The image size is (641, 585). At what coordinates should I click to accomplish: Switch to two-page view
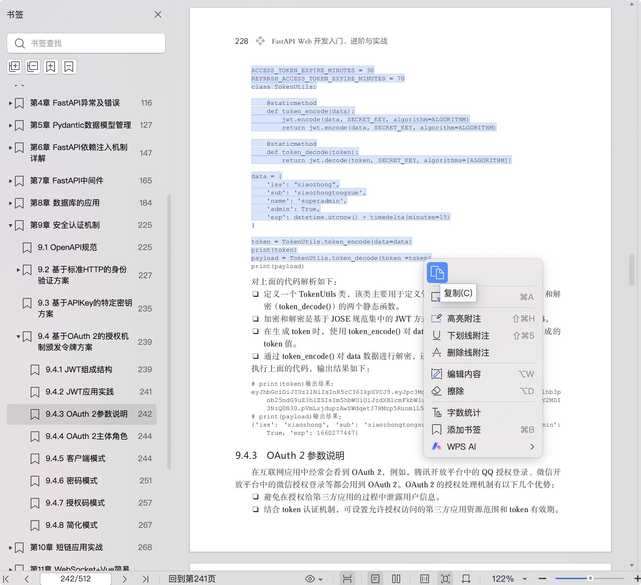(x=396, y=579)
